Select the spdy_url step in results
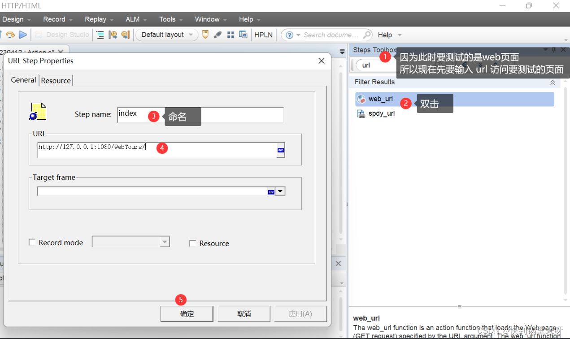570x339 pixels. tap(455, 113)
